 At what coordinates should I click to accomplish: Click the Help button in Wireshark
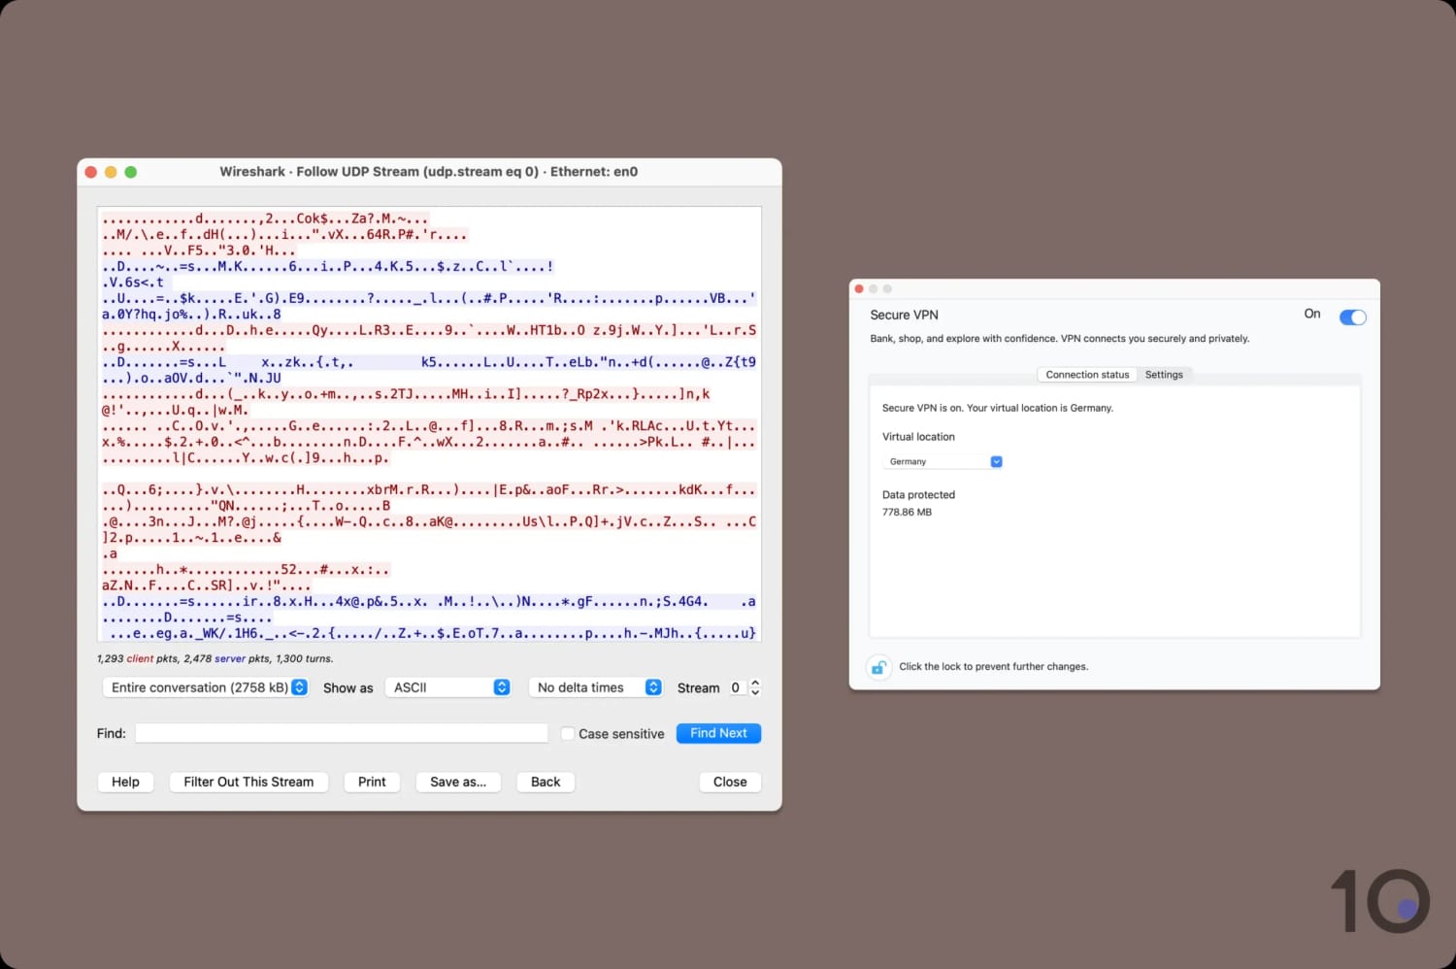(125, 782)
